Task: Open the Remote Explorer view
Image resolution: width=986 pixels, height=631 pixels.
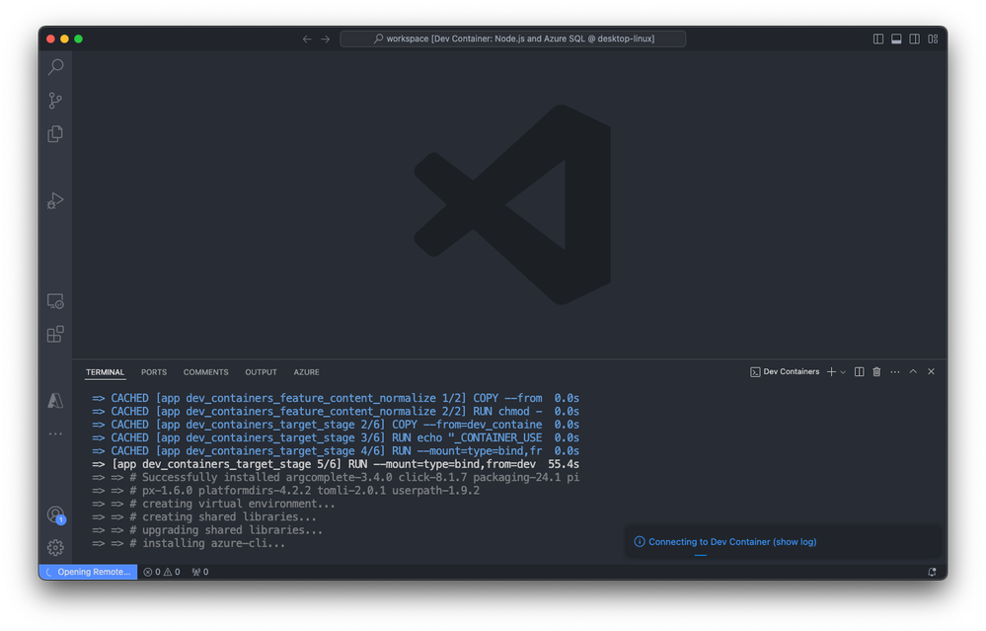Action: (56, 301)
